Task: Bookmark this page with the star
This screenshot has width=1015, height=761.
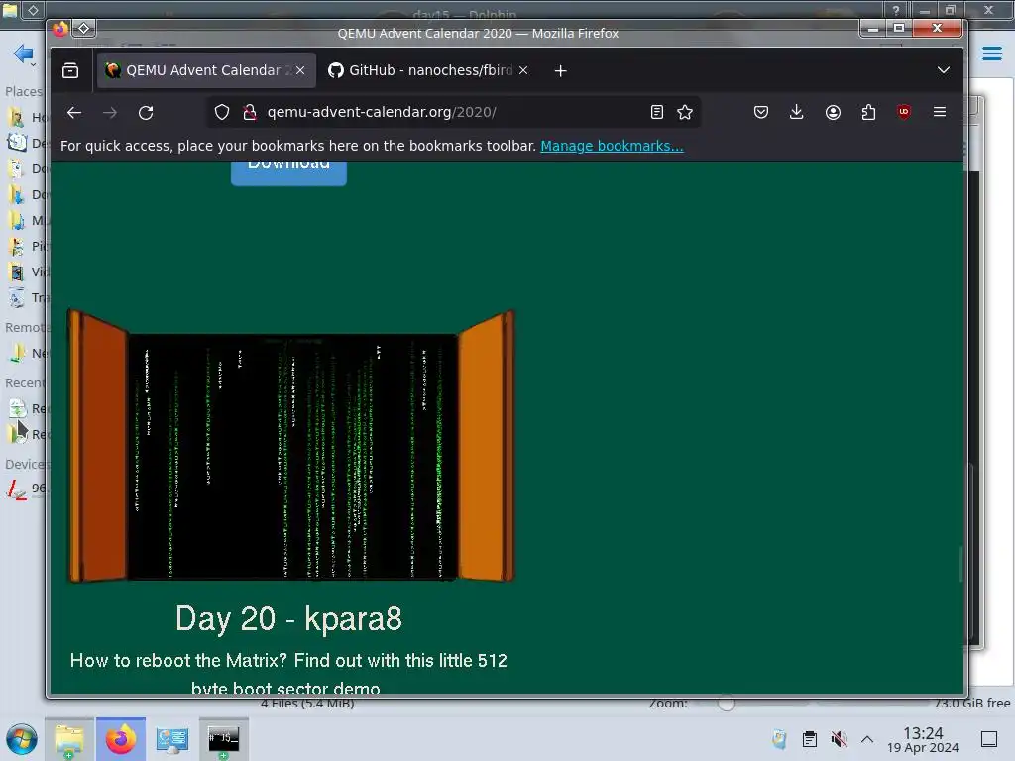Action: click(685, 113)
